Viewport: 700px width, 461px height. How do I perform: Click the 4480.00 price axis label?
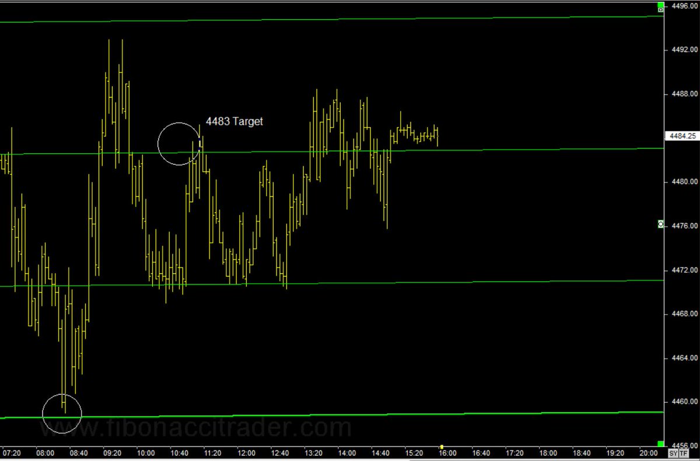(684, 182)
